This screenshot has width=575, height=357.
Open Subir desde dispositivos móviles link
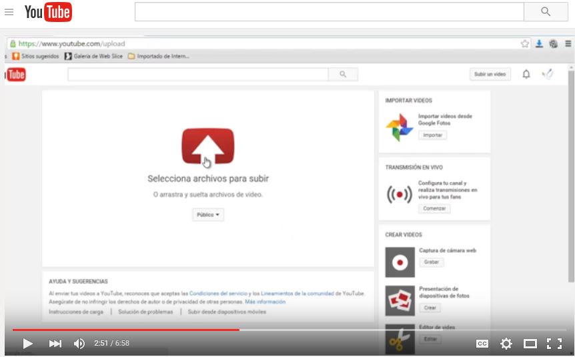[227, 312]
